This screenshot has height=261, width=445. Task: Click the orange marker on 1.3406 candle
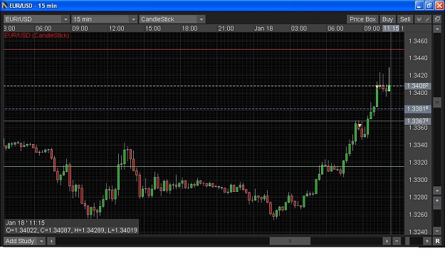point(377,87)
